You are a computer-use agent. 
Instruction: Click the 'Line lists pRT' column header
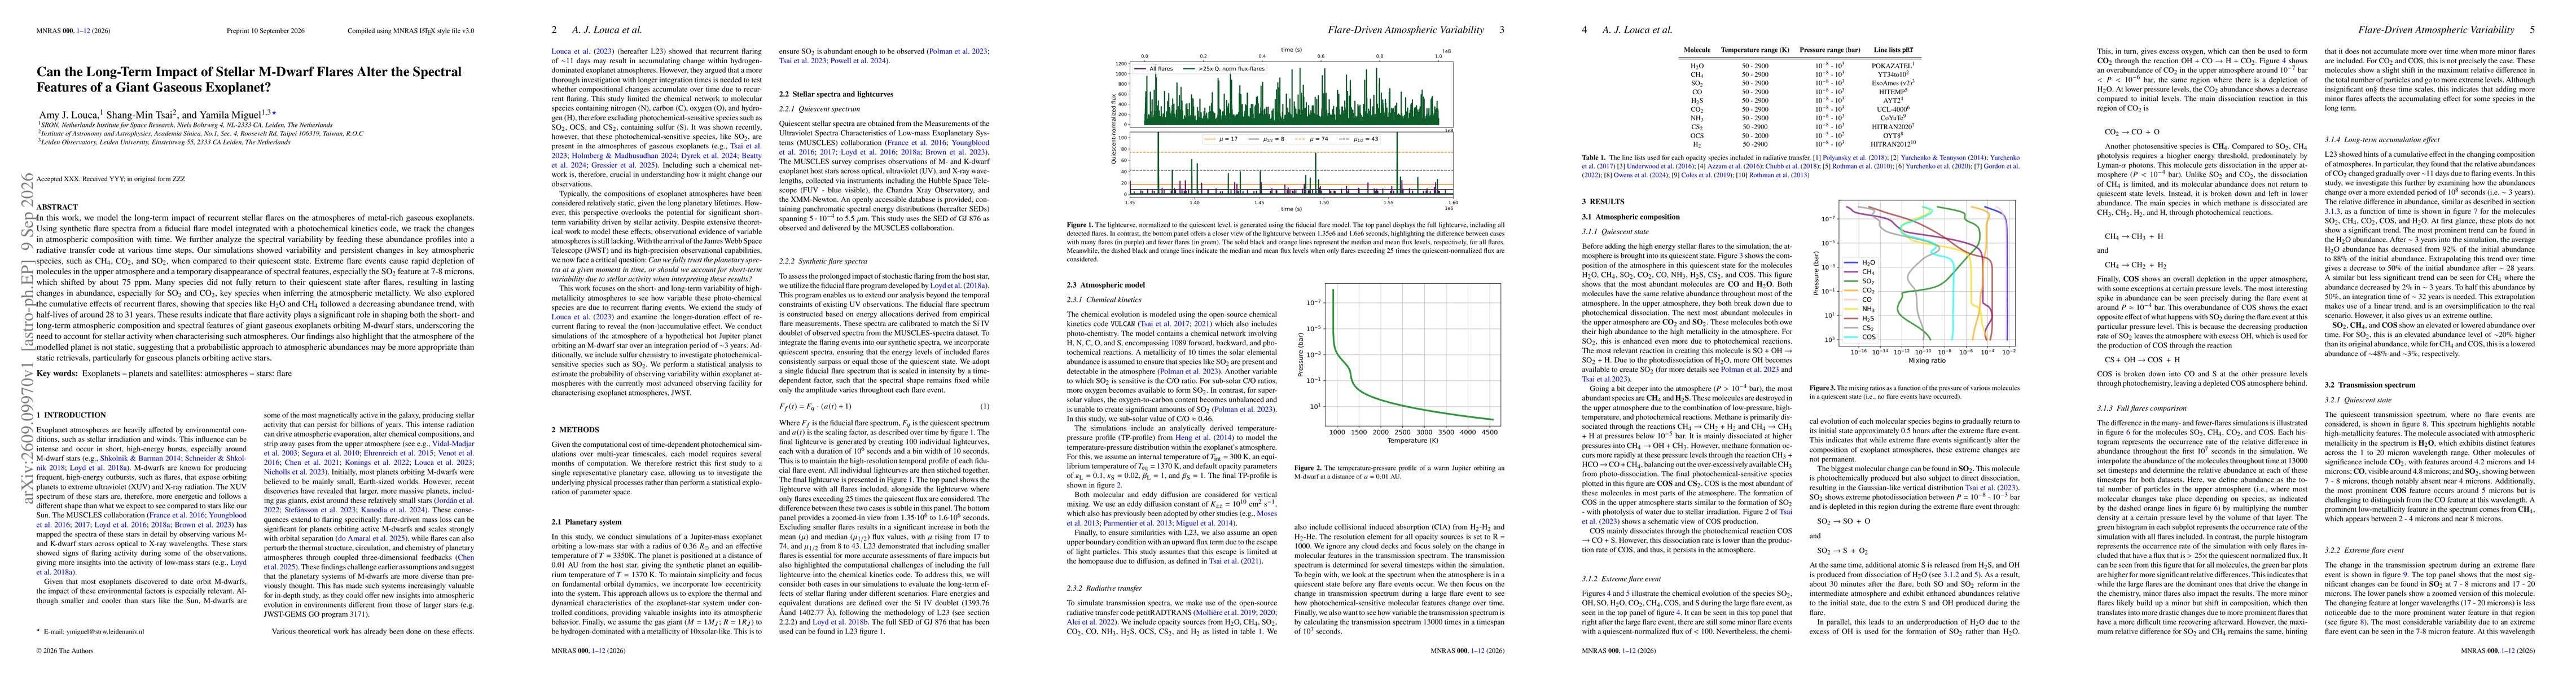[1894, 50]
